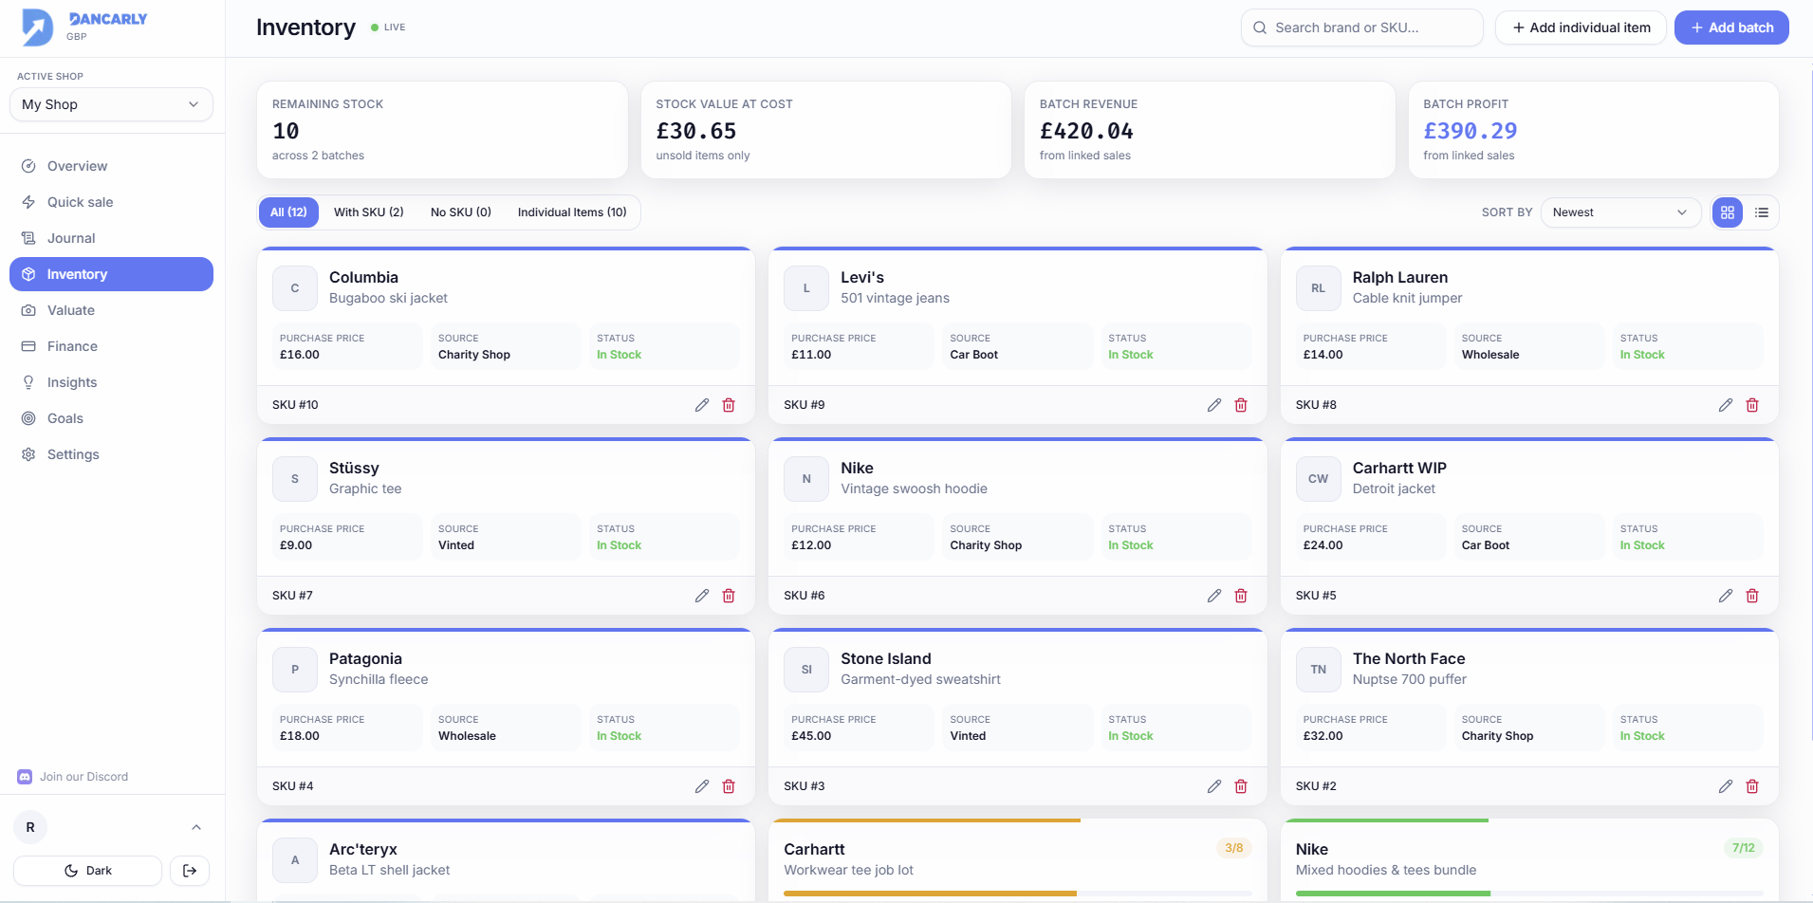Image resolution: width=1813 pixels, height=903 pixels.
Task: Edit the Columbia Bugaboo ski jacket item
Action: [x=702, y=405]
